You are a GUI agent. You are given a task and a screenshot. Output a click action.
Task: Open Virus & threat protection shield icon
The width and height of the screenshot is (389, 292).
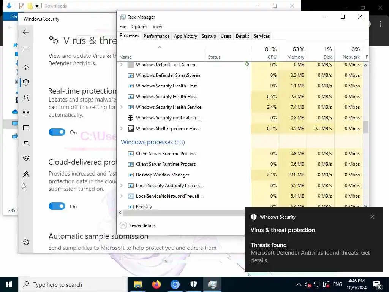coord(26,83)
